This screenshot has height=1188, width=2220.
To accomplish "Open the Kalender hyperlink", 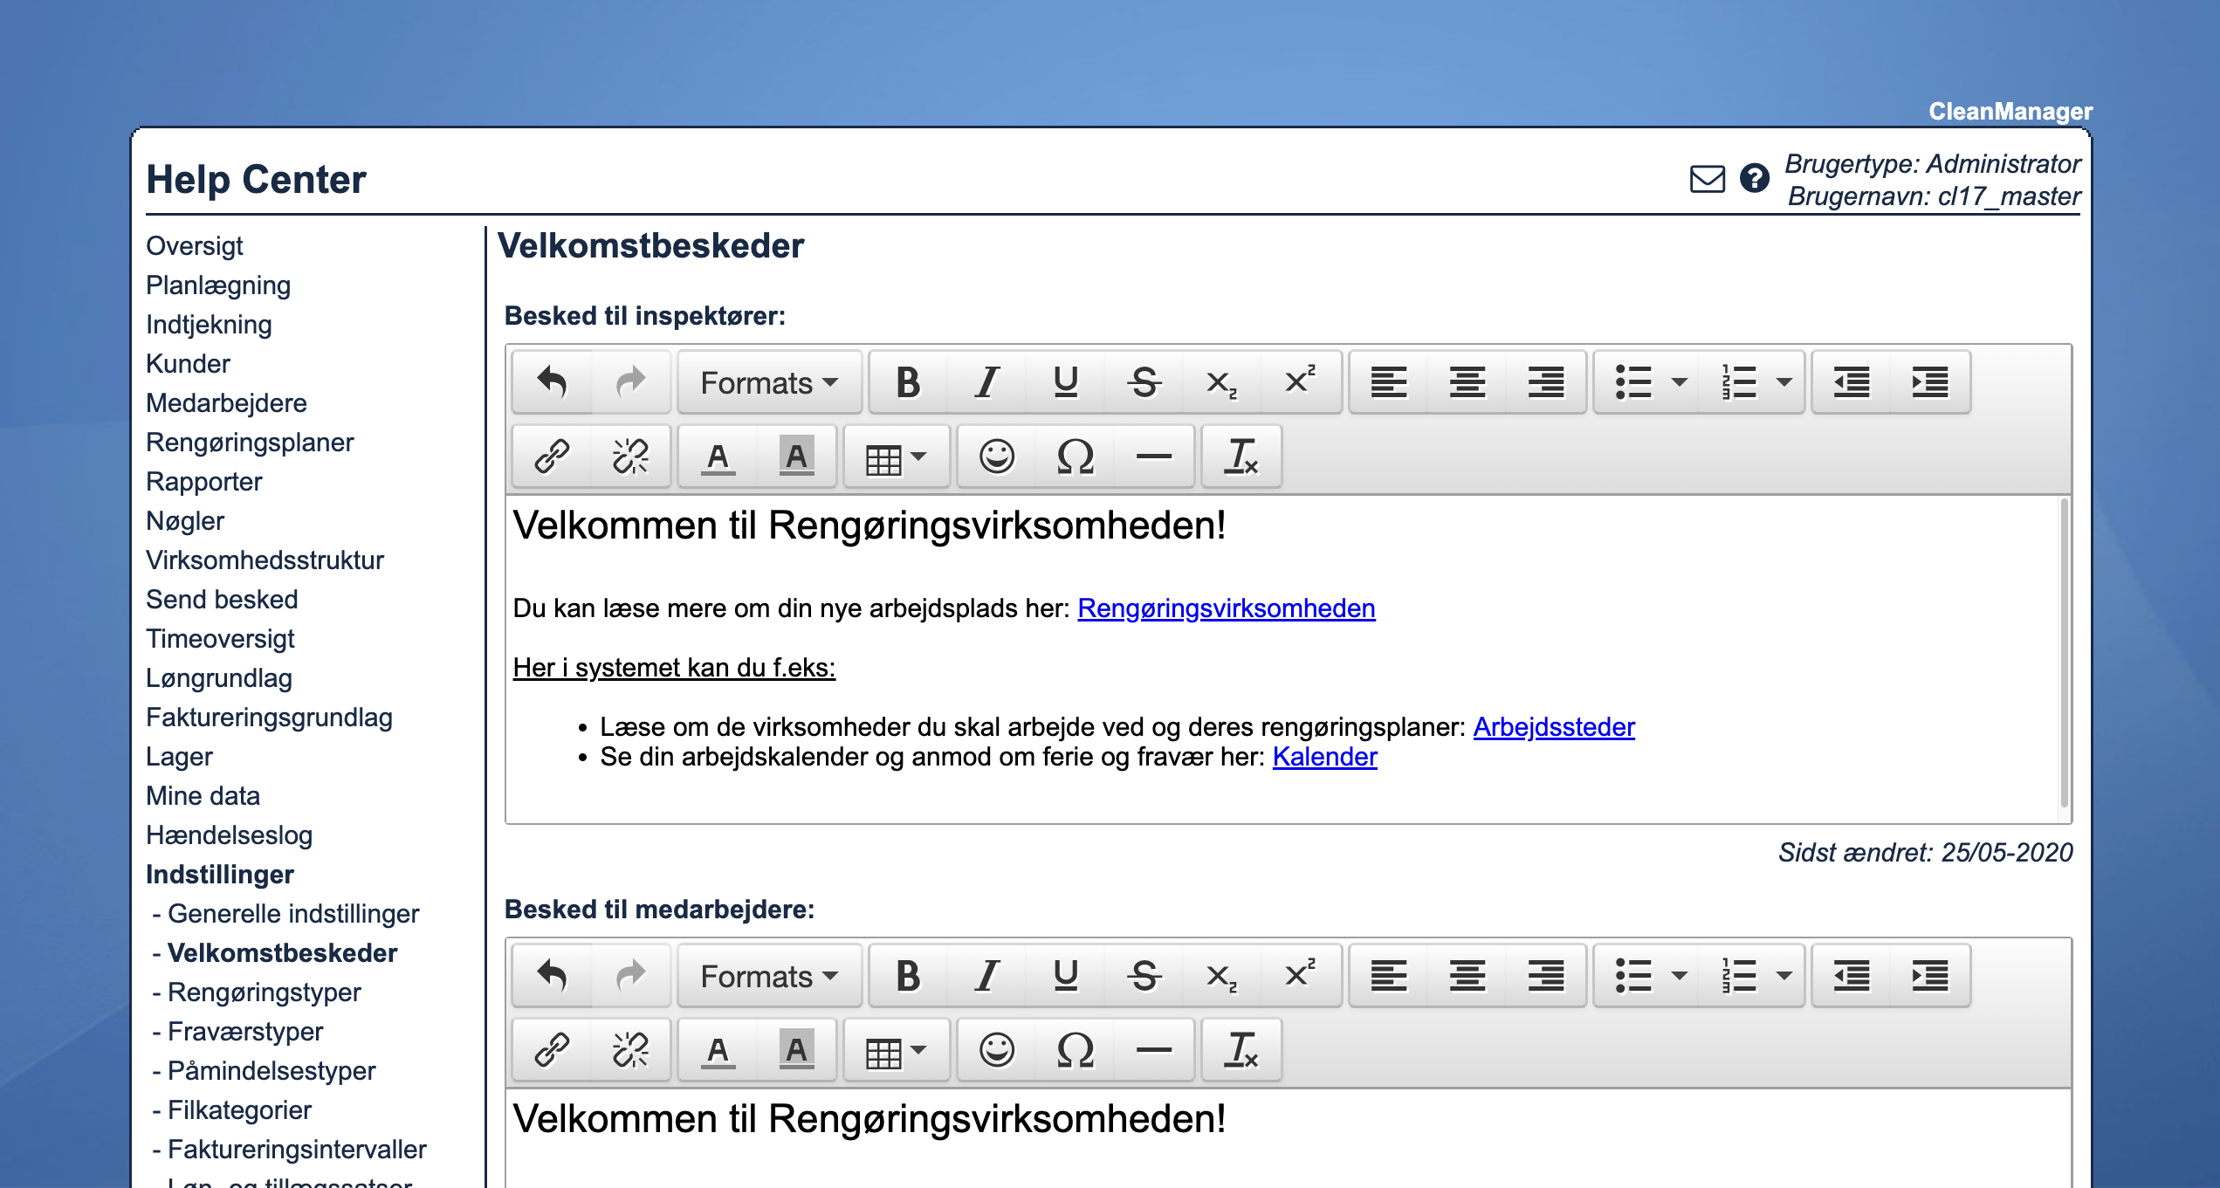I will pyautogui.click(x=1324, y=757).
